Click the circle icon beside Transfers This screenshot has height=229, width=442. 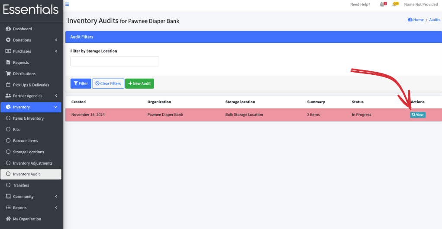click(8, 185)
